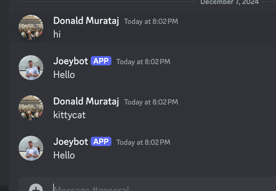Click the timestamp on Joeybot's reply to 'hi'
The height and width of the screenshot is (191, 276).
click(x=143, y=62)
